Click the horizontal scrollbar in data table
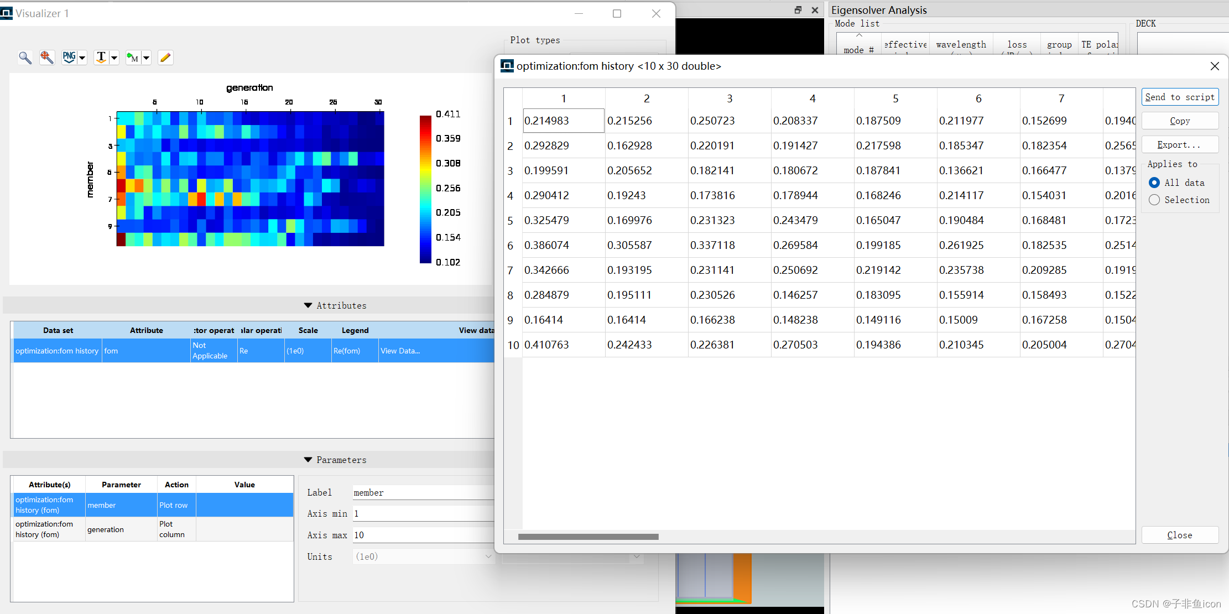Viewport: 1229px width, 614px height. click(x=588, y=537)
